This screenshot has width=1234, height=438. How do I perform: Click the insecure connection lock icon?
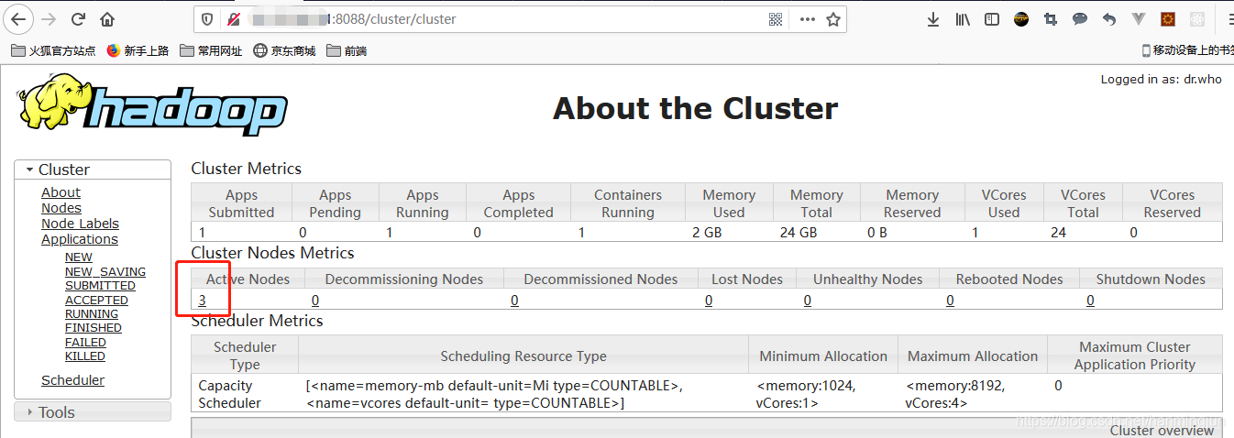click(x=234, y=19)
